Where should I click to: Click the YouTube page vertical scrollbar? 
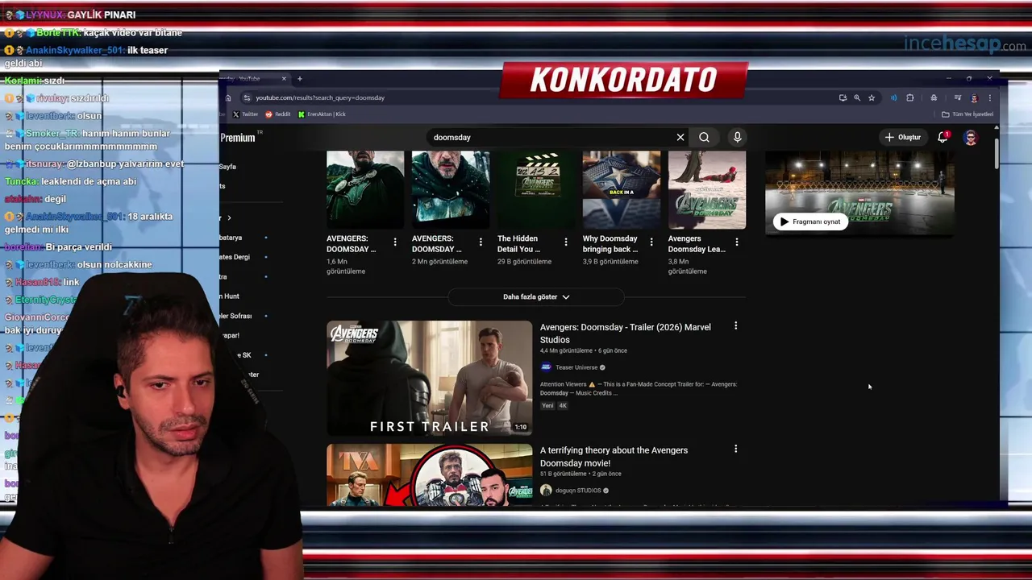tap(997, 153)
